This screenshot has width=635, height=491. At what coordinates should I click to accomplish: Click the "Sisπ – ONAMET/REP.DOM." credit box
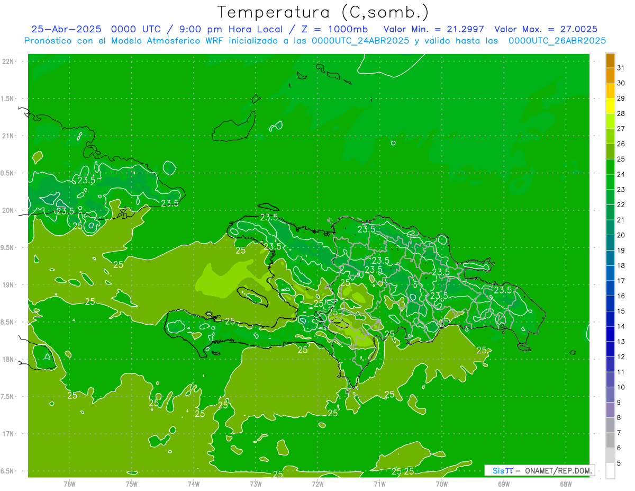click(x=540, y=470)
